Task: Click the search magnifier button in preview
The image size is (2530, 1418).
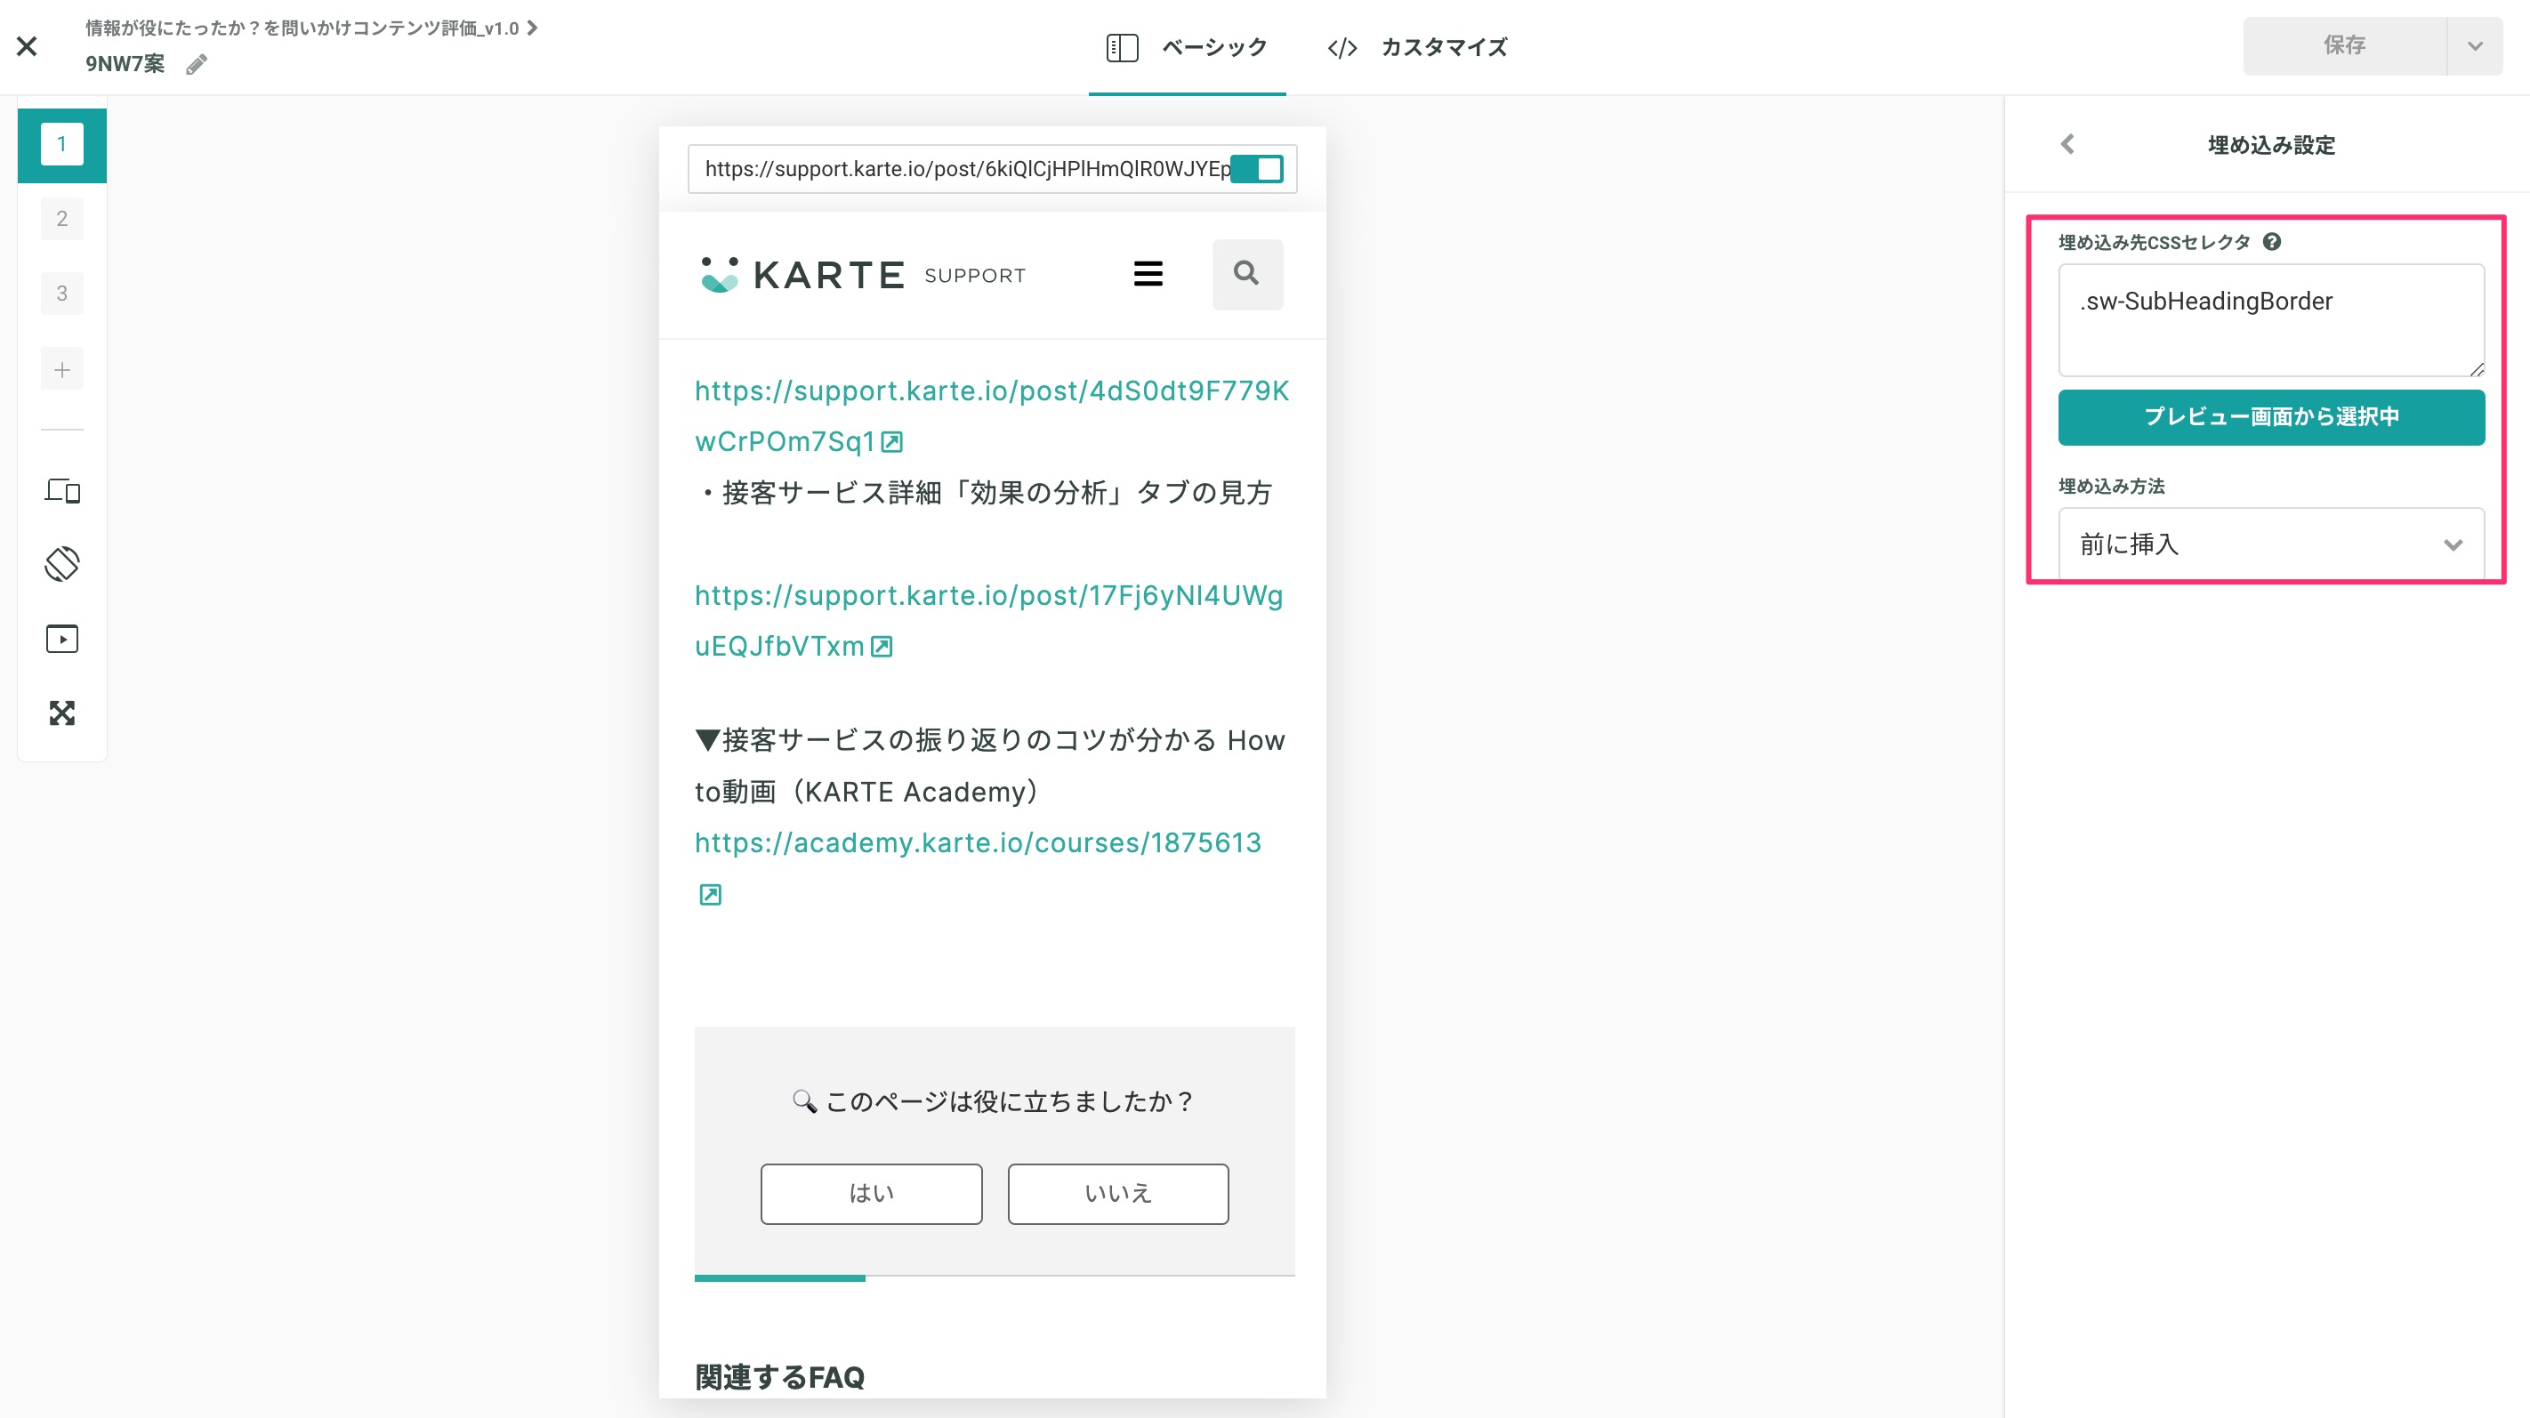Action: coord(1247,274)
